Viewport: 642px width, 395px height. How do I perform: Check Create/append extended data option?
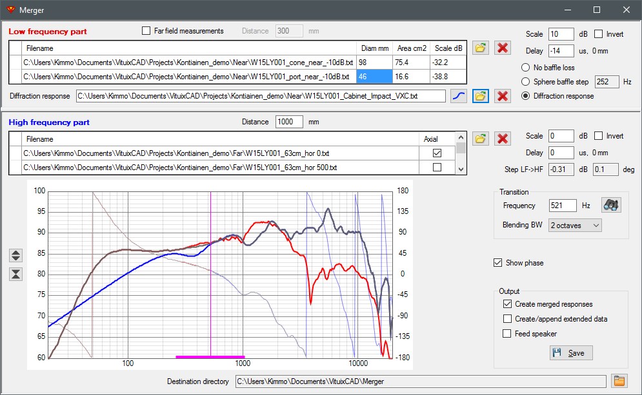(507, 318)
